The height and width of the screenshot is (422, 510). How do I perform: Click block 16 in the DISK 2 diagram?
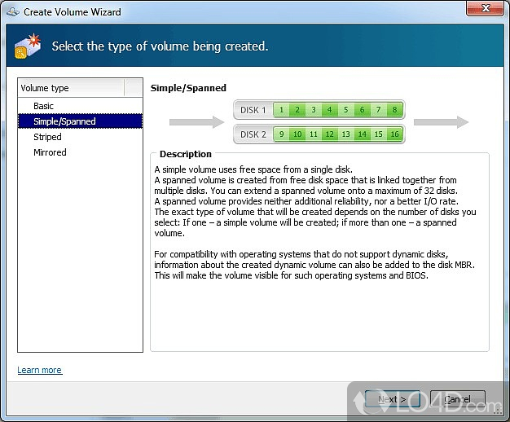point(394,134)
